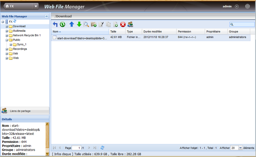Open file search magnifier icon
Image resolution: width=256 pixels, height=157 pixels.
click(86, 24)
